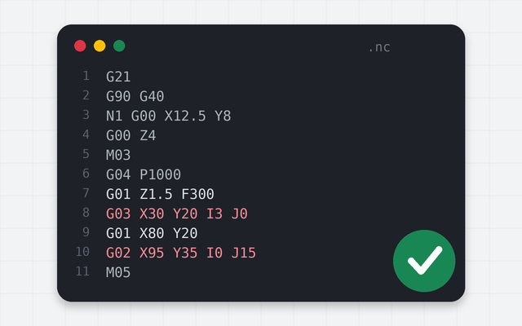Click line number 3 in gutter

tap(86, 115)
